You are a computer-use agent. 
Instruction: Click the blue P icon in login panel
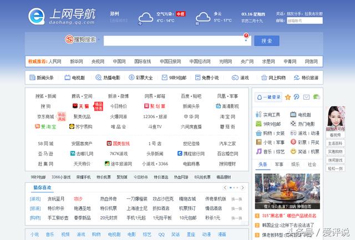(296, 97)
